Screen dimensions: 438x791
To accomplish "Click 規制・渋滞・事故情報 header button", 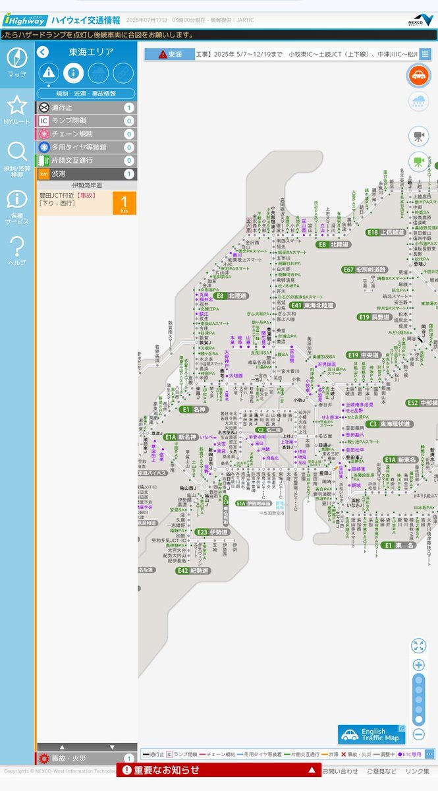I will (x=86, y=94).
